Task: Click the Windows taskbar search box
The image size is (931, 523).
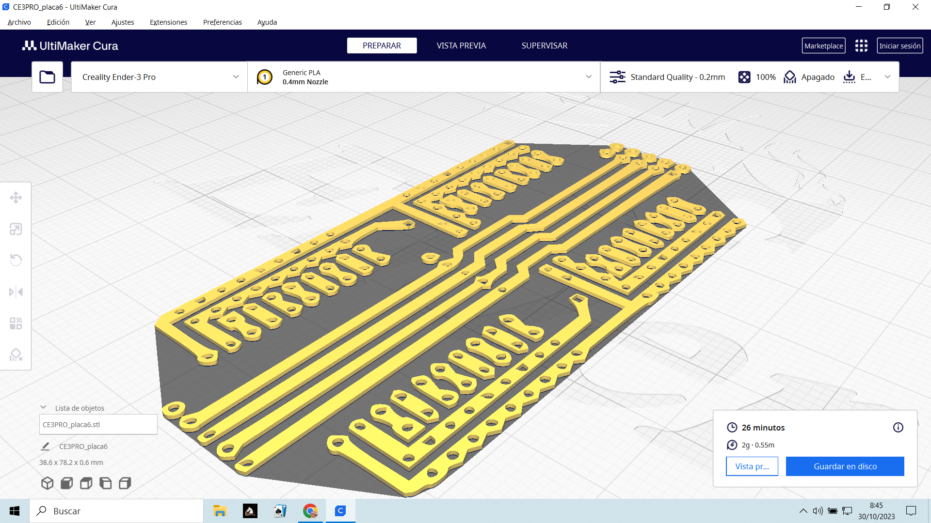Action: (116, 511)
